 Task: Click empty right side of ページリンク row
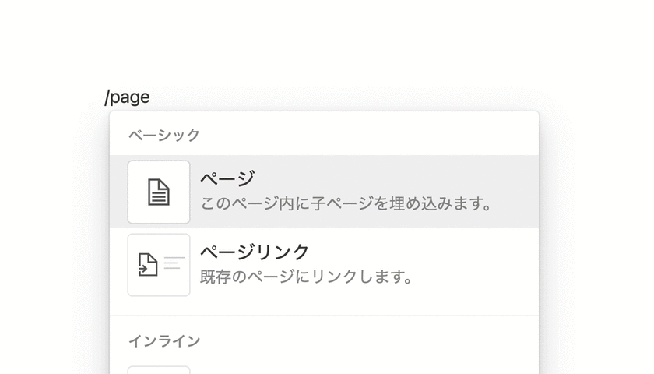click(x=483, y=265)
